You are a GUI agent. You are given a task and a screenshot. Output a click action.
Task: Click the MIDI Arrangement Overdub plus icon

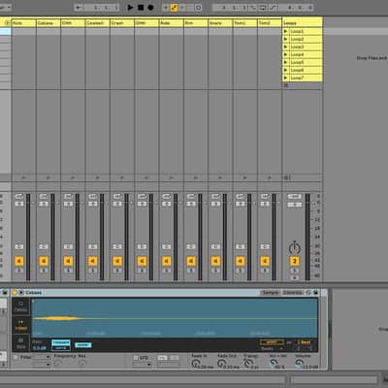[166, 7]
